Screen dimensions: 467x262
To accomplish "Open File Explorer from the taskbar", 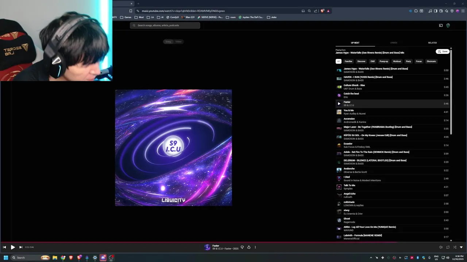I will pos(55,258).
